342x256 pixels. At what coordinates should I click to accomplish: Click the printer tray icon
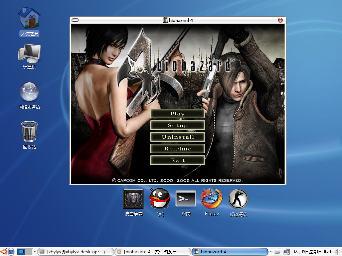pyautogui.click(x=277, y=252)
